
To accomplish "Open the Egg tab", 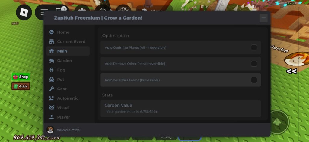I will click(68, 70).
